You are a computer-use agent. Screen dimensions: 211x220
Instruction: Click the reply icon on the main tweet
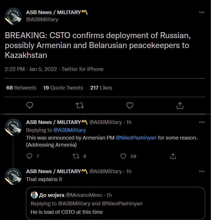tap(30, 105)
